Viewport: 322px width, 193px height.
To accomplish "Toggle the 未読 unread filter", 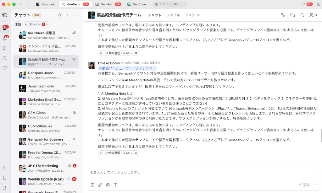I will [18, 24].
